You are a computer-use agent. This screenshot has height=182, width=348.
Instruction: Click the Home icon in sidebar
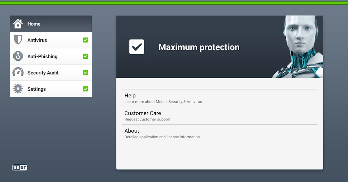(x=18, y=23)
